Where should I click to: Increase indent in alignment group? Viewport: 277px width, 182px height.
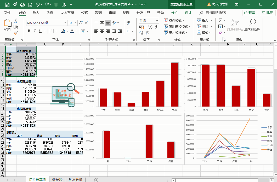(120, 31)
